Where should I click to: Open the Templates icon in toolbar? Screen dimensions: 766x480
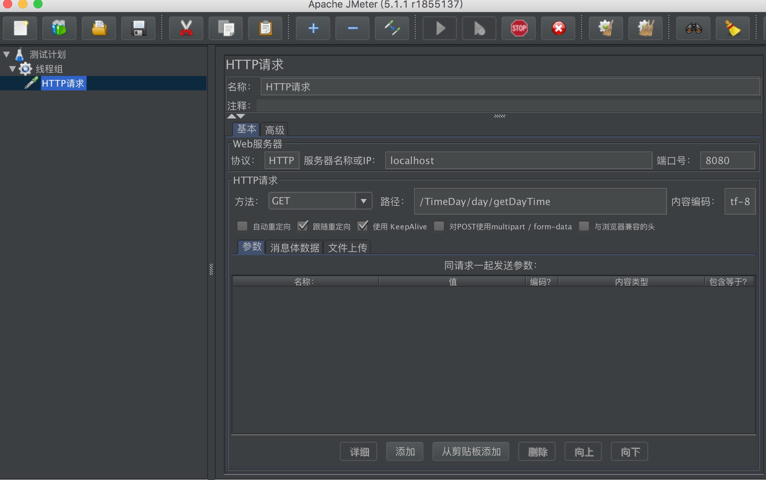point(59,28)
